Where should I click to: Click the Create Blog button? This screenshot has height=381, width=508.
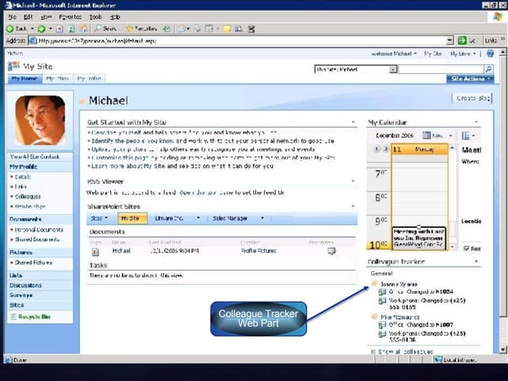(x=473, y=98)
